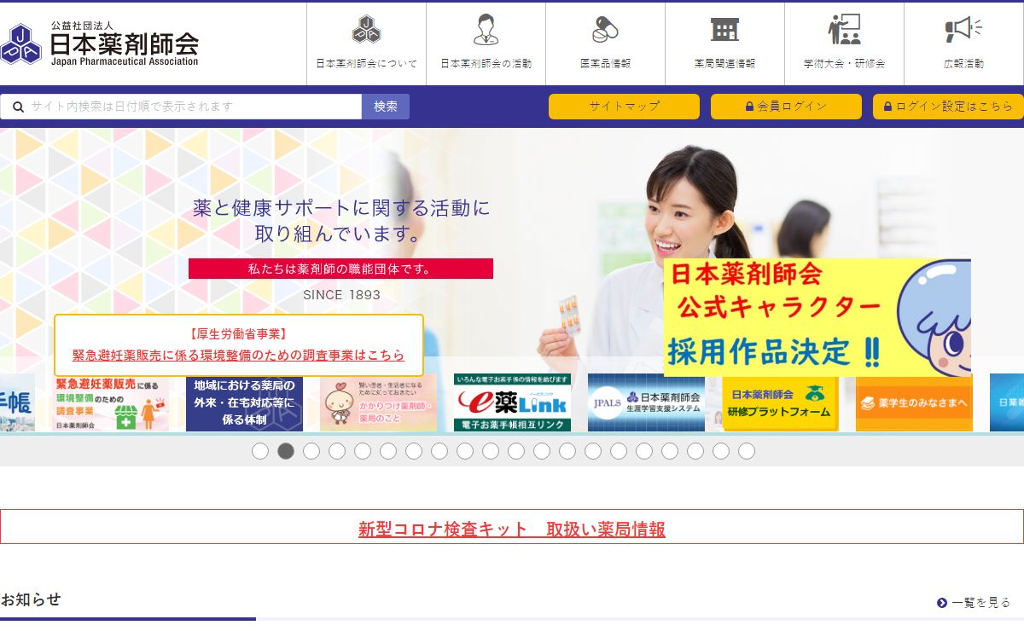Select the first carousel dot indicator
The width and height of the screenshot is (1024, 631).
pyautogui.click(x=260, y=451)
